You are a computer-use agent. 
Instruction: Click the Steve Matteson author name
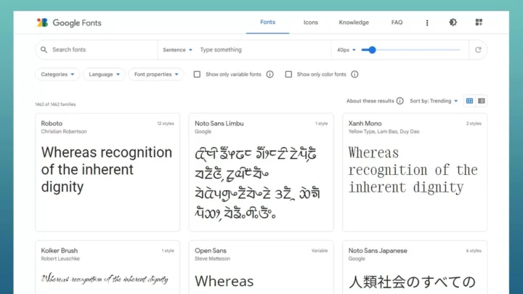212,258
